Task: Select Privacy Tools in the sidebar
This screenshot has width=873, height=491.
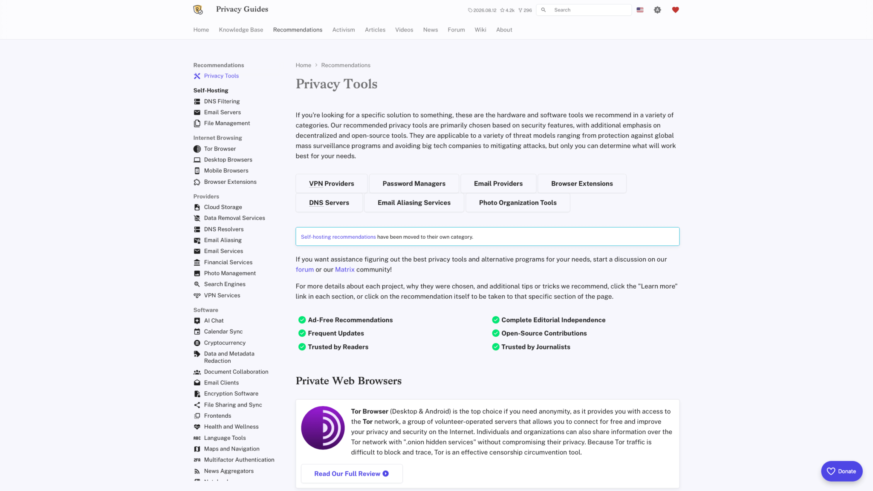Action: tap(221, 76)
